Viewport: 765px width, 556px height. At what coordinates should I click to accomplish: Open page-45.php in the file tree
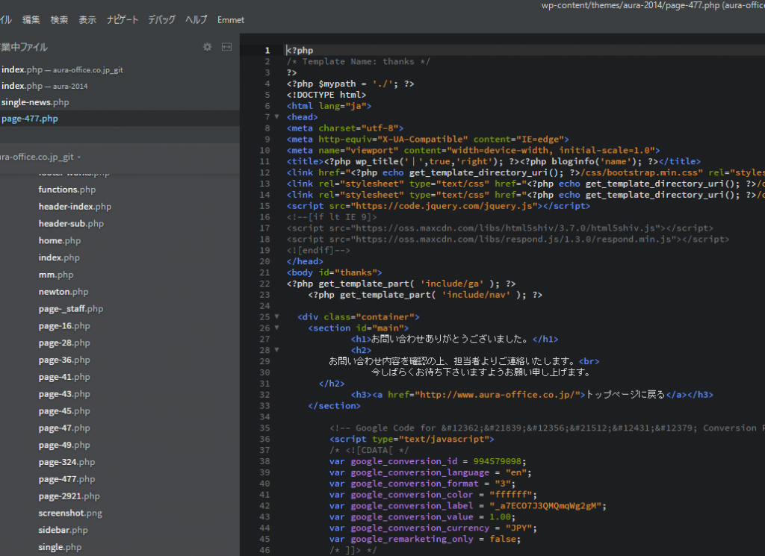(x=64, y=411)
